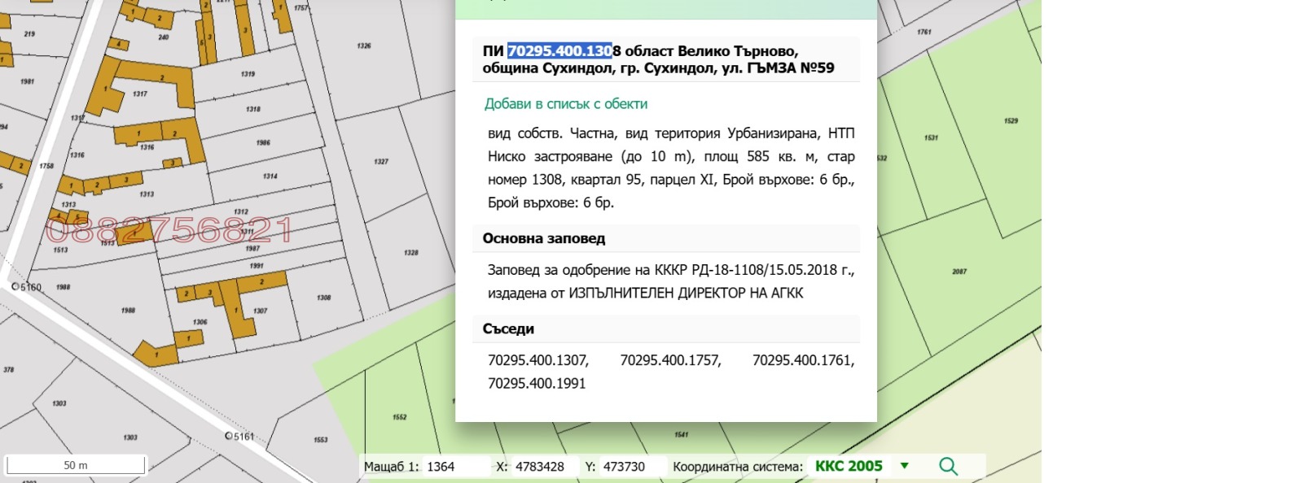This screenshot has width=1303, height=483.
Task: Select green parcel 1552 on the map
Action: (399, 417)
